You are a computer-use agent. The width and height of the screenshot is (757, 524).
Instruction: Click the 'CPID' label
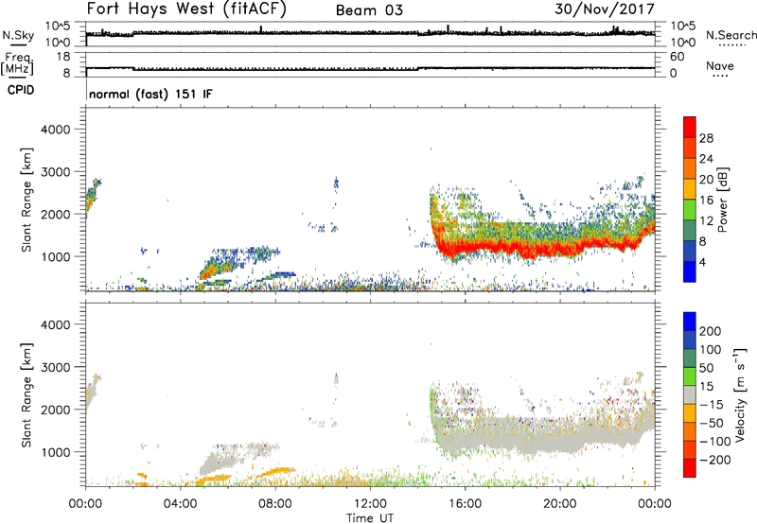pyautogui.click(x=21, y=90)
